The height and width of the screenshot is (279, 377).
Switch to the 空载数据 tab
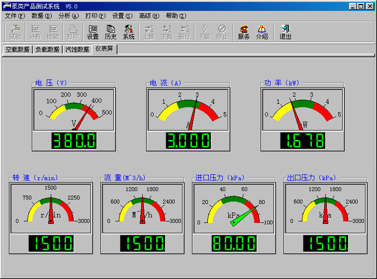(17, 50)
